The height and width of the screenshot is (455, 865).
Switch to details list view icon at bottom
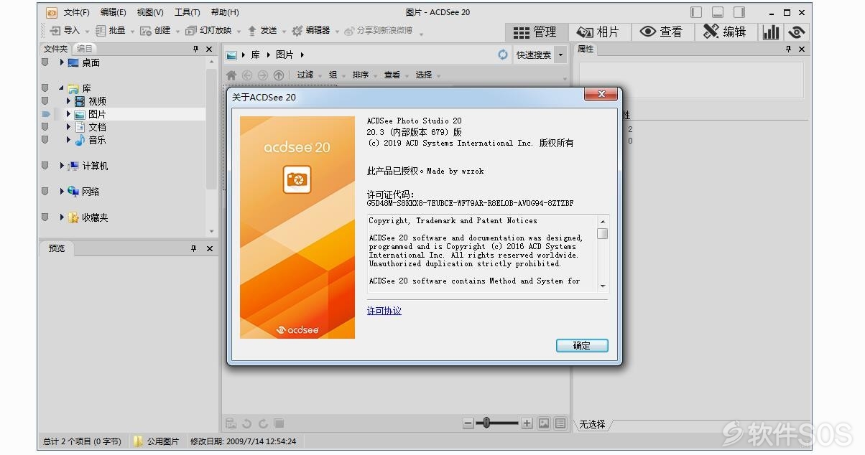tap(560, 423)
